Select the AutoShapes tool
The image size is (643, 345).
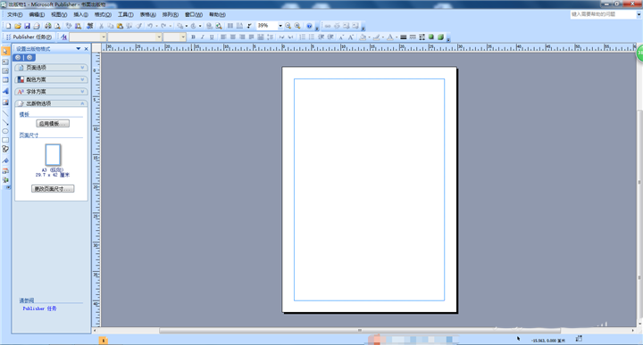[5, 150]
